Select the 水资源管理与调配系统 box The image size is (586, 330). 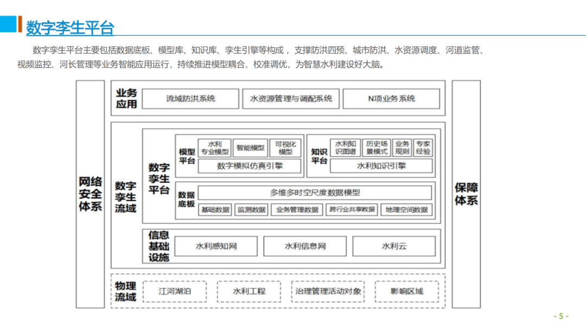[291, 99]
